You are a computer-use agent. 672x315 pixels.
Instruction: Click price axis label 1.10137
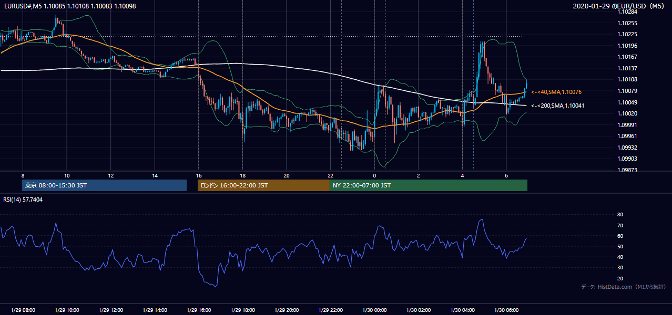(x=628, y=68)
